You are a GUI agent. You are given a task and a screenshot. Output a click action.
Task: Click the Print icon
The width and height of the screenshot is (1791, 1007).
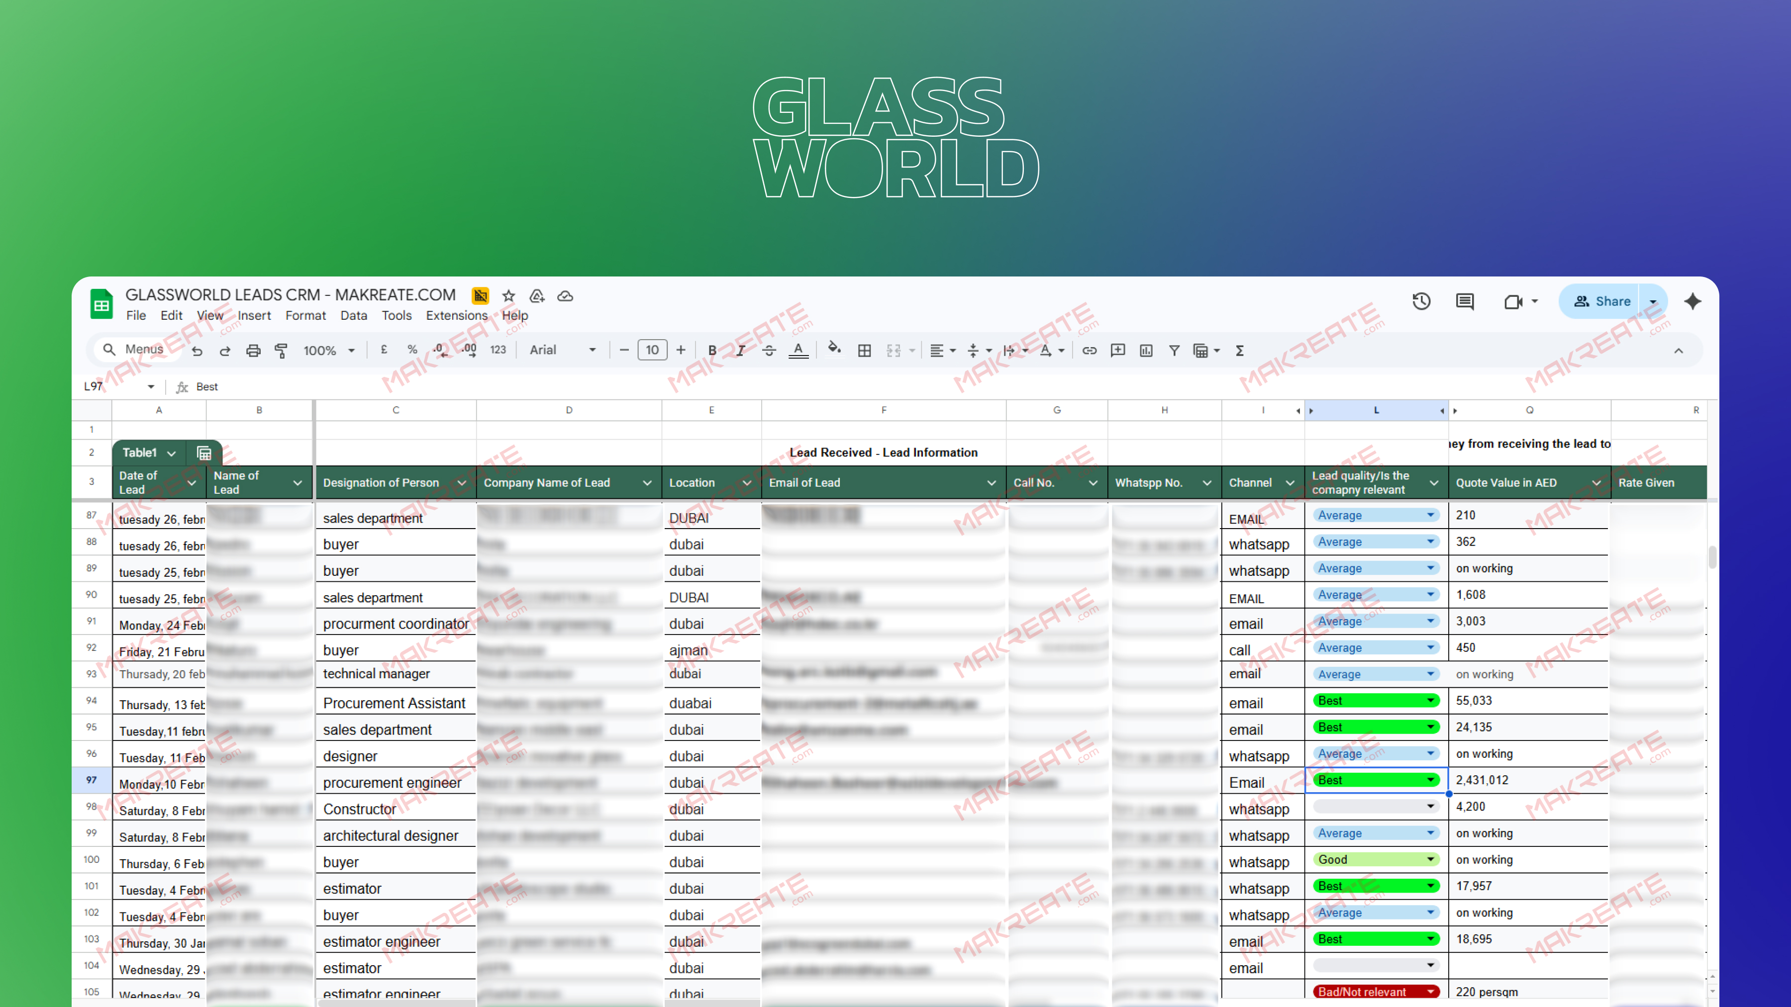(253, 350)
